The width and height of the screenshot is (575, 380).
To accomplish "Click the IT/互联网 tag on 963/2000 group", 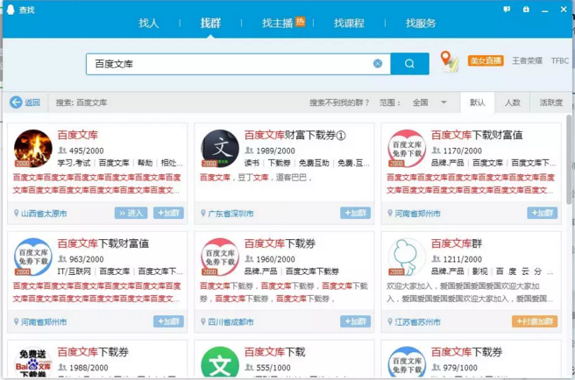I will coord(75,271).
